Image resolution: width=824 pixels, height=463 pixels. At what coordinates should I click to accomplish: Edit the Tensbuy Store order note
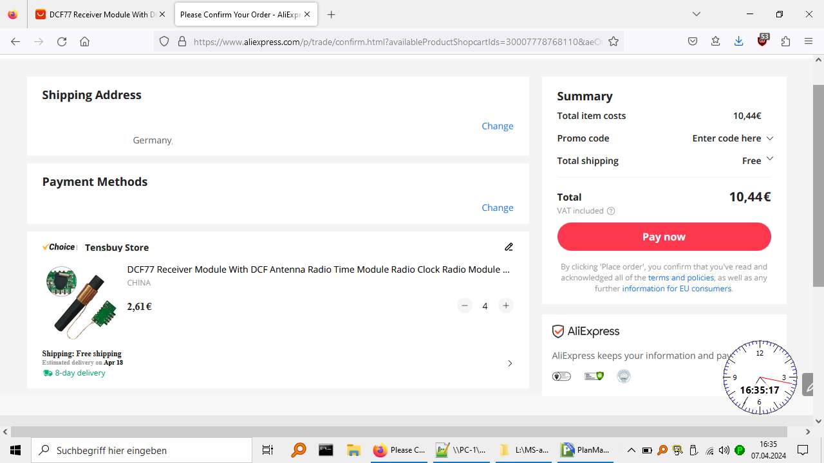[x=509, y=247]
